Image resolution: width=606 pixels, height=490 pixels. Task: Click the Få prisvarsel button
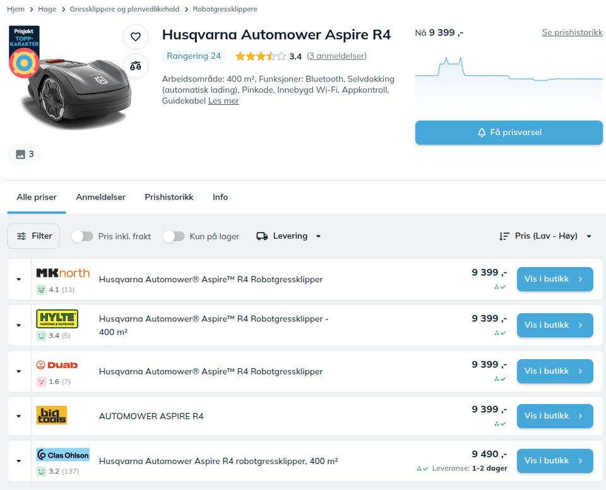pyautogui.click(x=509, y=133)
